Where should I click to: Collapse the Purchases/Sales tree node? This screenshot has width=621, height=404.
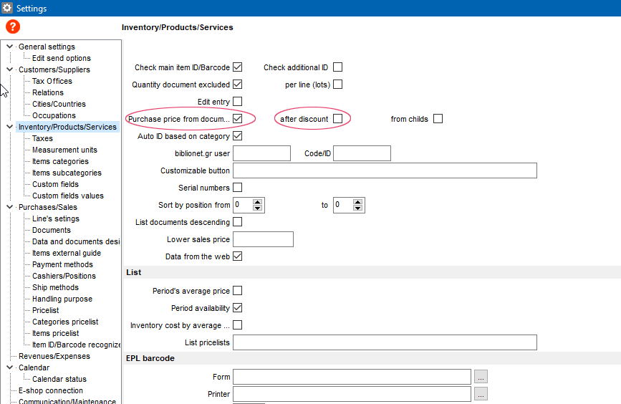click(x=10, y=207)
